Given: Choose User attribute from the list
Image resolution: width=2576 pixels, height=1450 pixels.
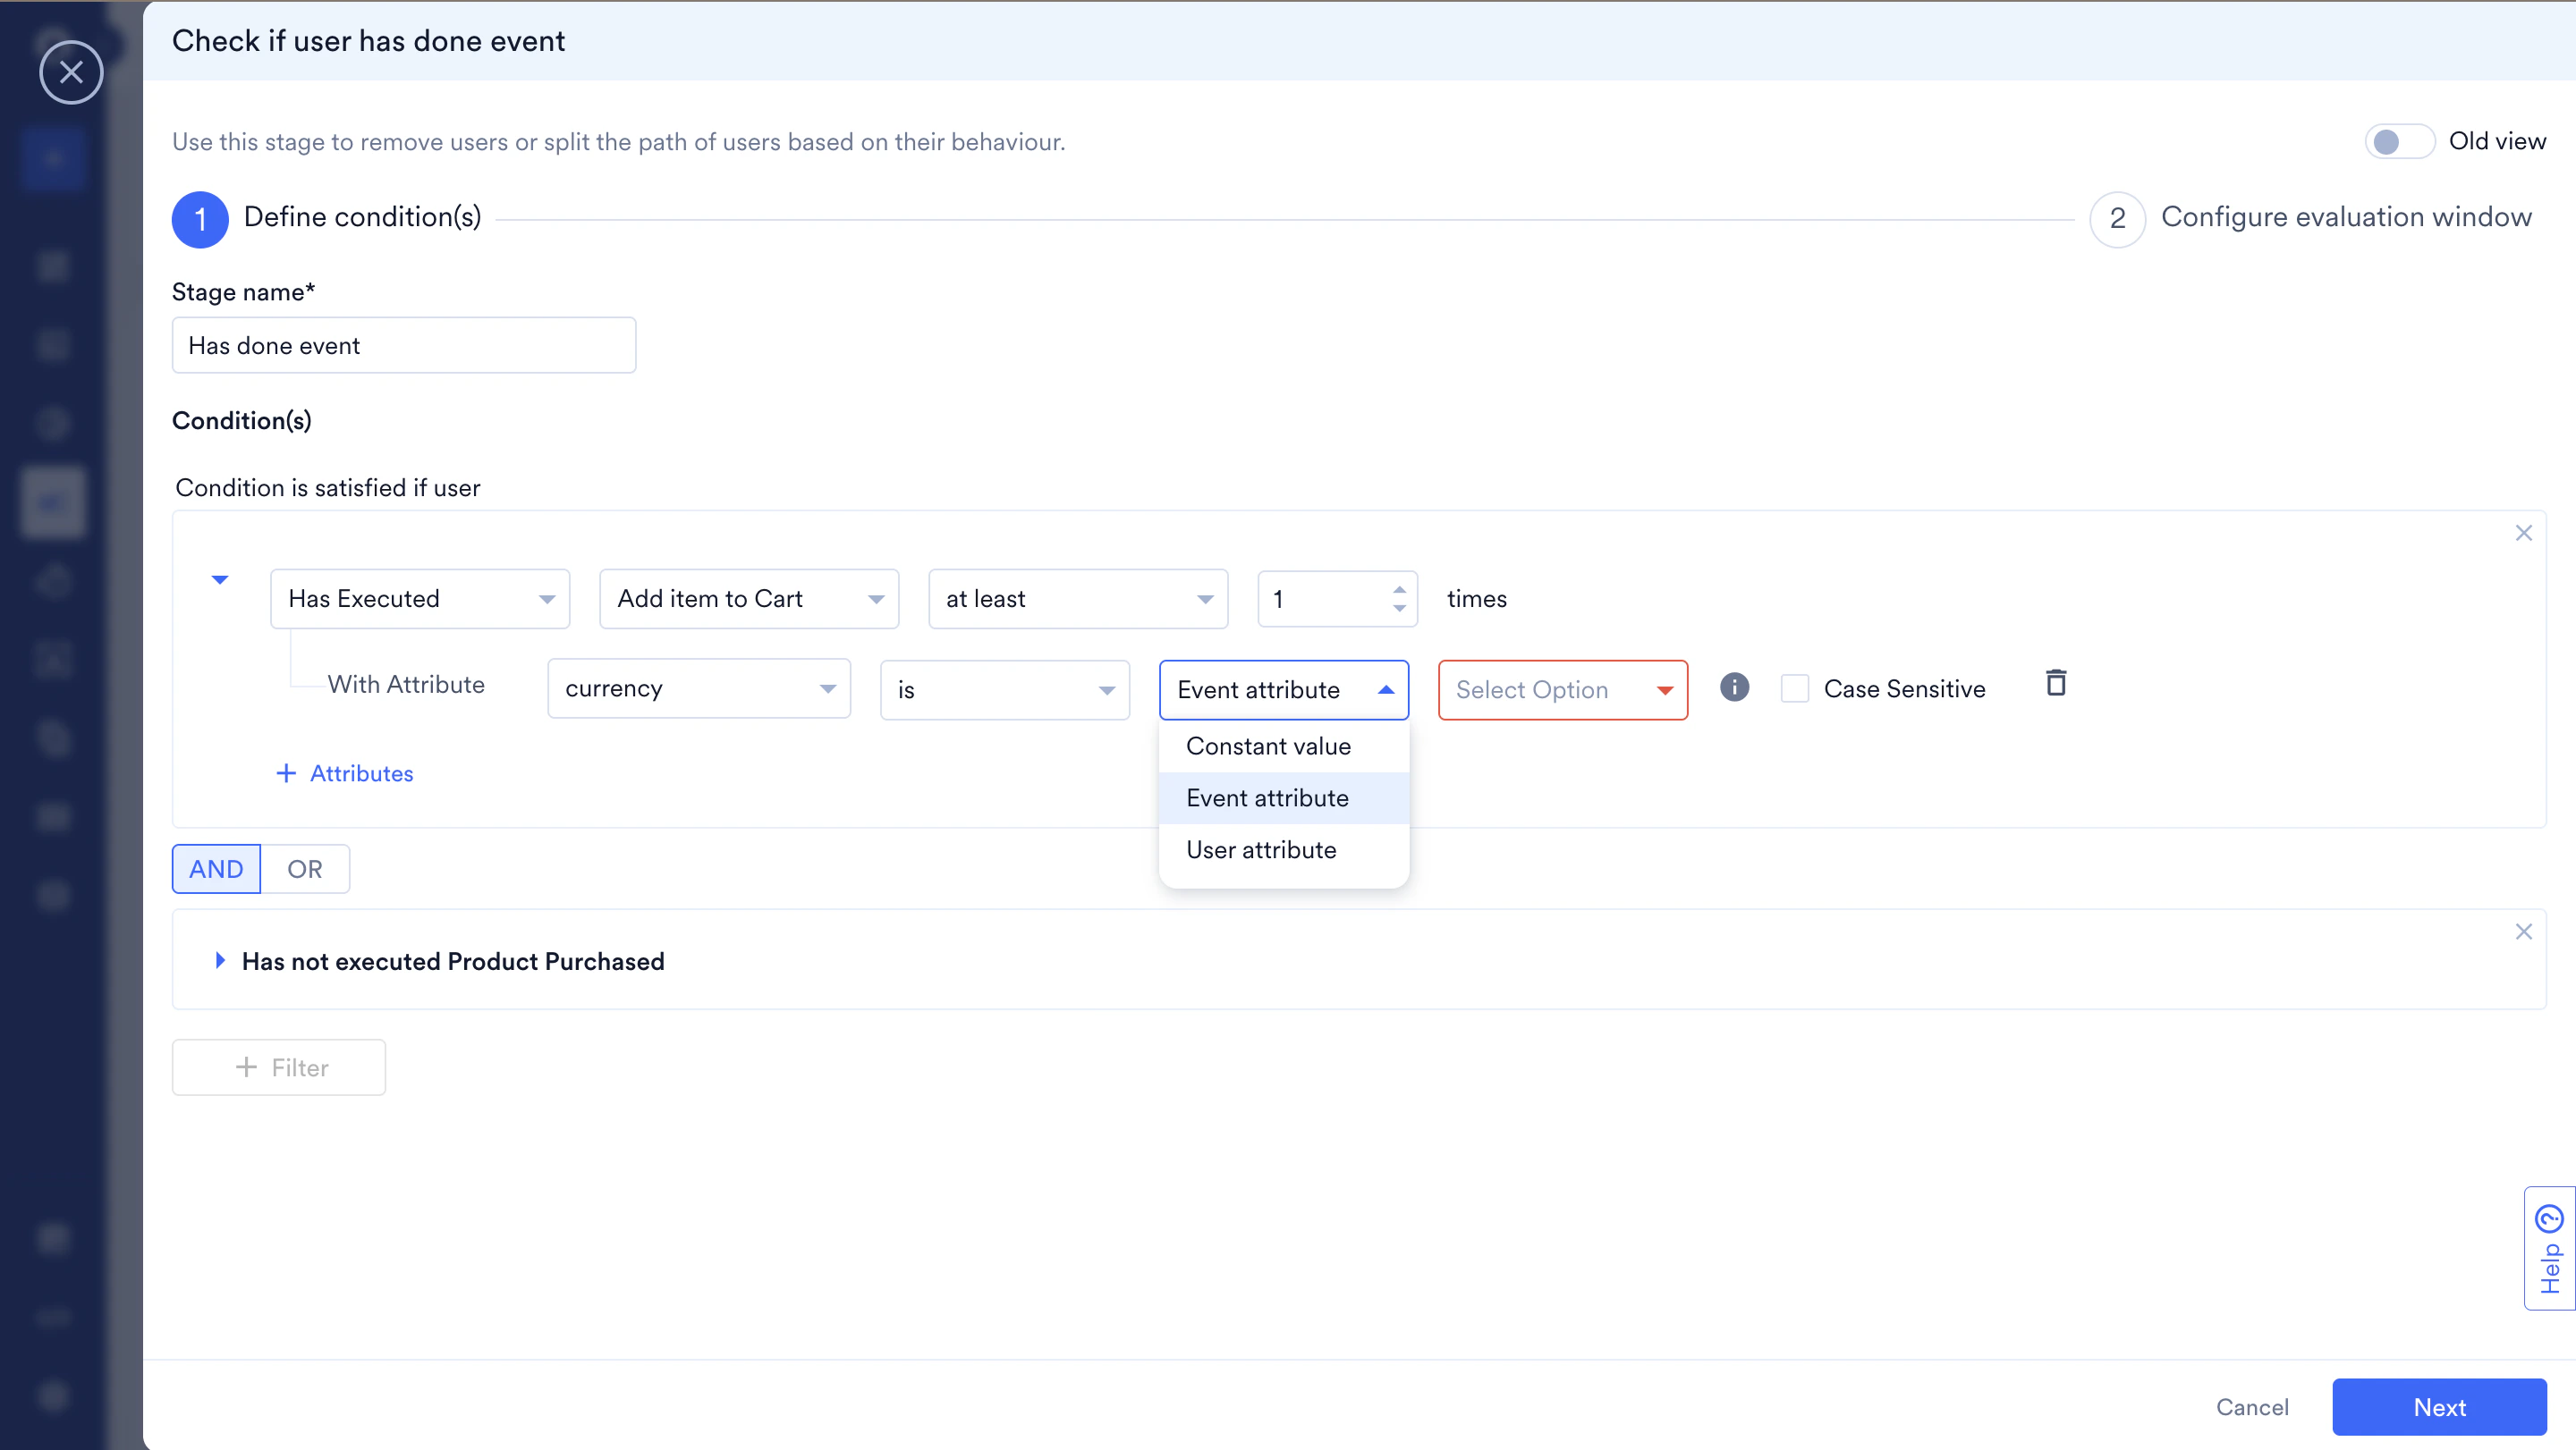Looking at the screenshot, I should coord(1261,849).
